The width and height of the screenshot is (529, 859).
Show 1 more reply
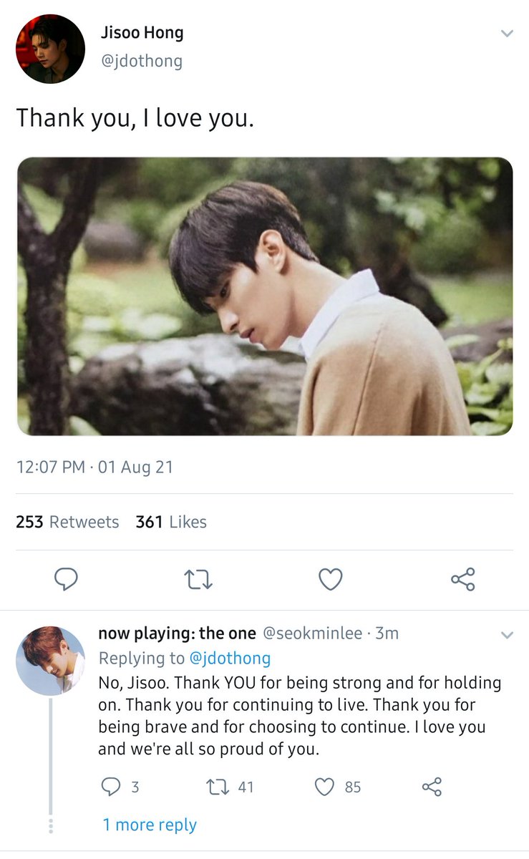click(x=150, y=825)
